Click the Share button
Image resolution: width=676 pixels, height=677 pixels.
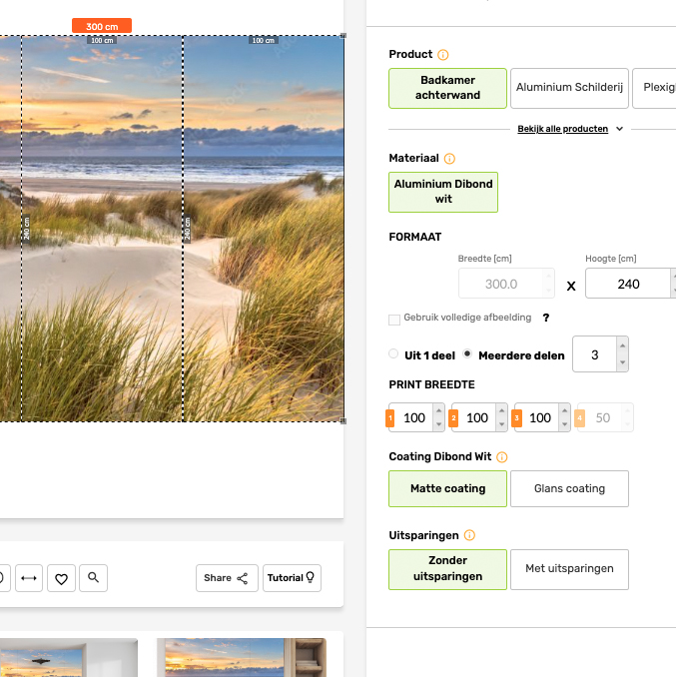tap(226, 578)
